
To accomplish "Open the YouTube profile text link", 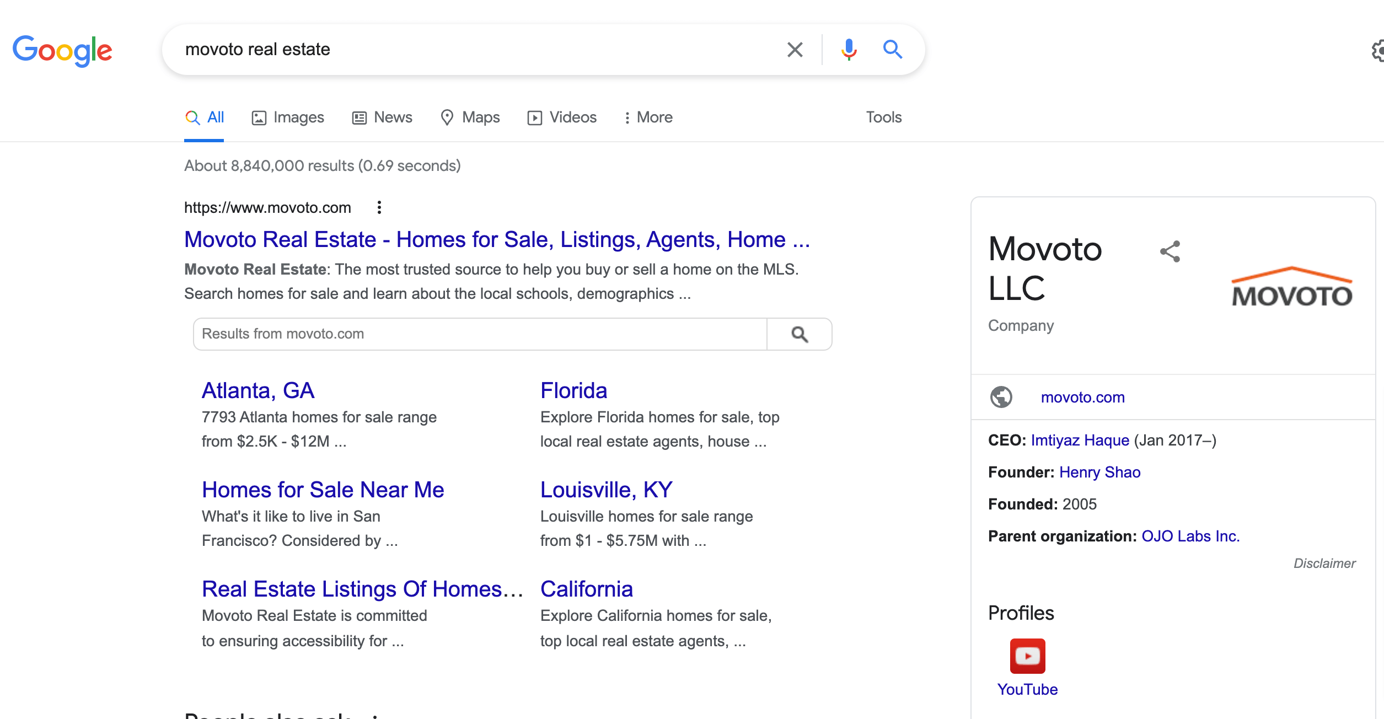I will tap(1027, 689).
